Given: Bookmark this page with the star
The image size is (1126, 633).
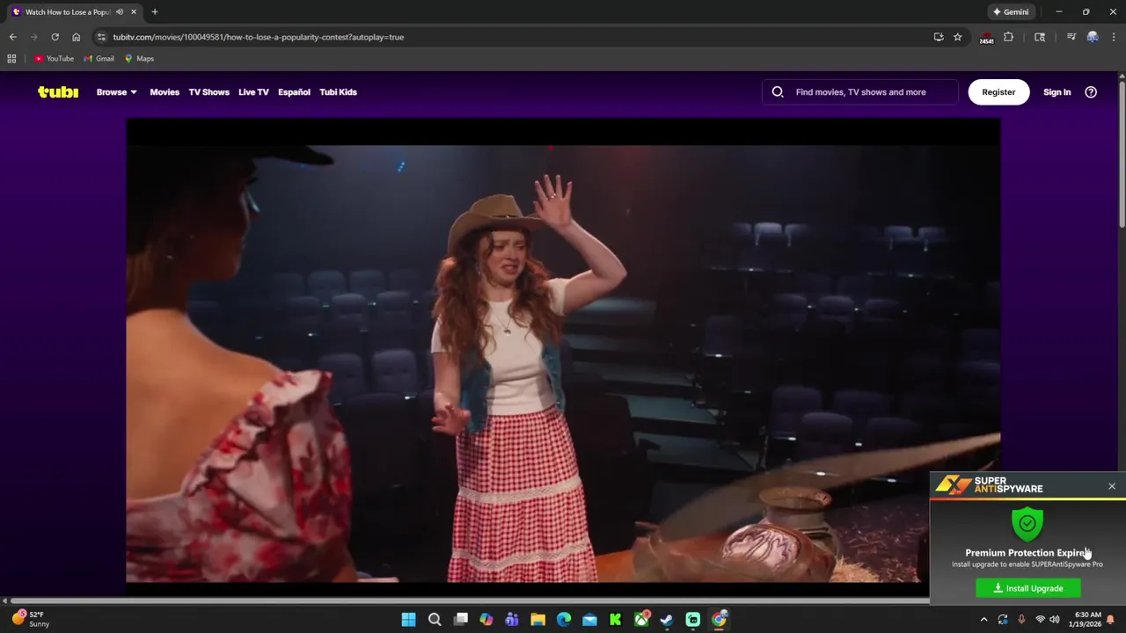Looking at the screenshot, I should click(958, 37).
